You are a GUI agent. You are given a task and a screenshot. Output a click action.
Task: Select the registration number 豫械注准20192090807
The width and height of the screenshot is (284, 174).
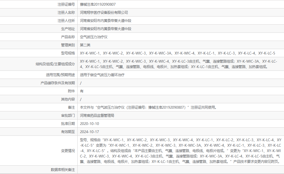coord(98,4)
